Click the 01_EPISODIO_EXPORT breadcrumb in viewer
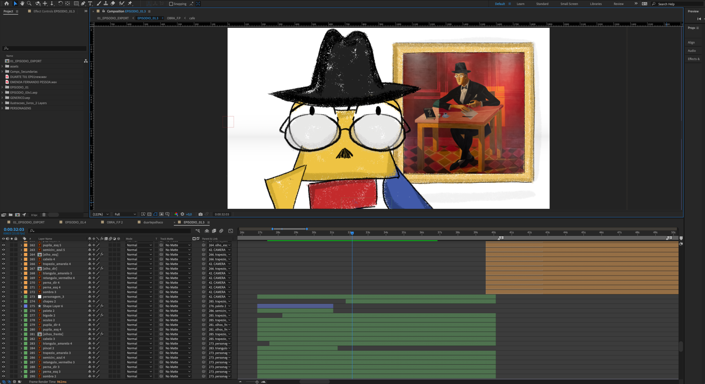 click(113, 18)
